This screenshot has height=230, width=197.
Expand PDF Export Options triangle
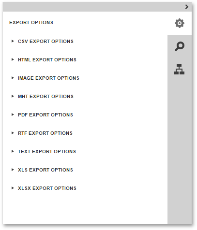[13, 115]
